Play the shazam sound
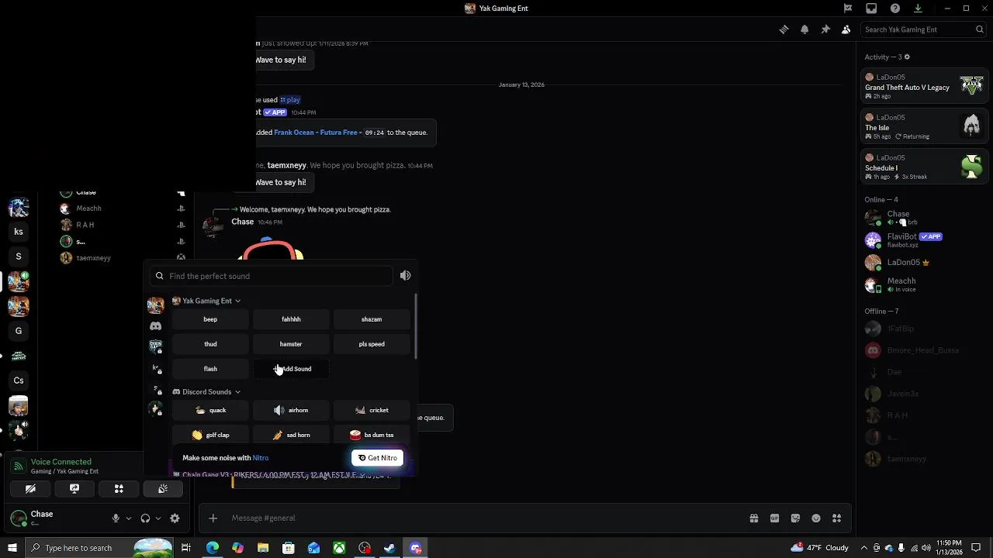The height and width of the screenshot is (558, 993). [x=372, y=319]
